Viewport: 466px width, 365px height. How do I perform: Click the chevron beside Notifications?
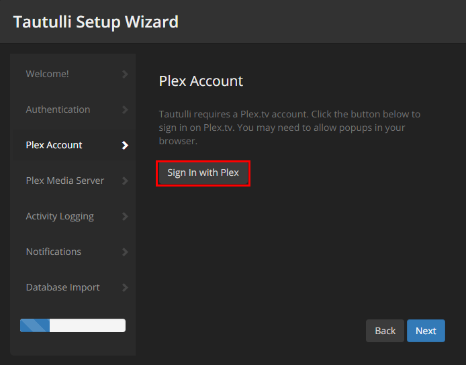(x=125, y=252)
